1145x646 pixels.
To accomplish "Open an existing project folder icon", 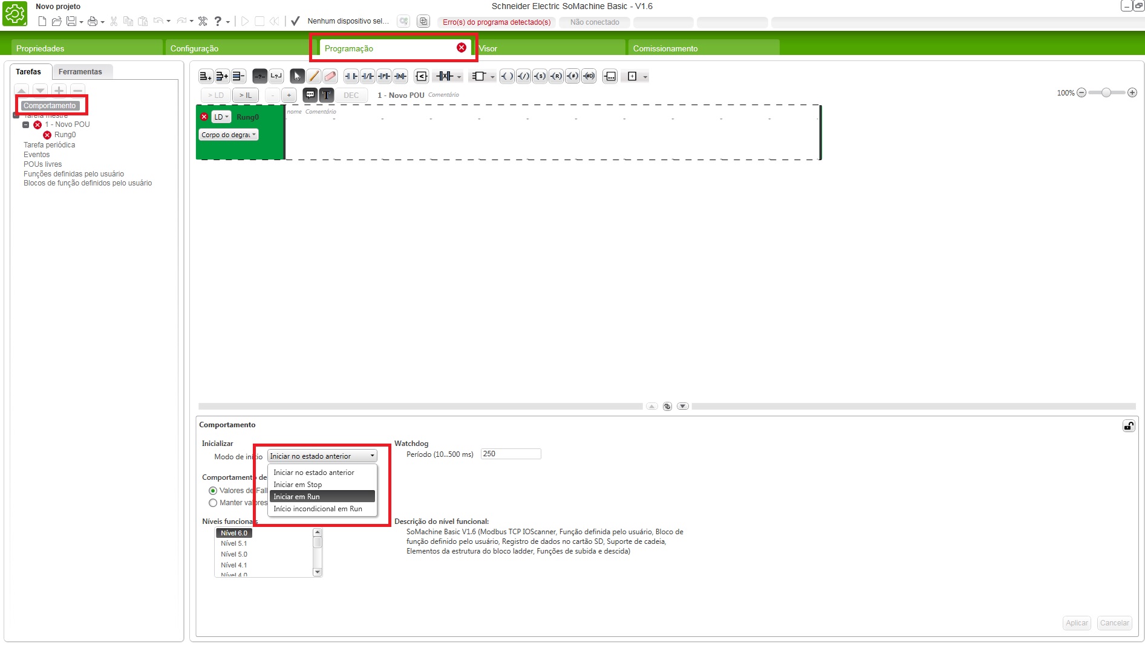I will [56, 21].
